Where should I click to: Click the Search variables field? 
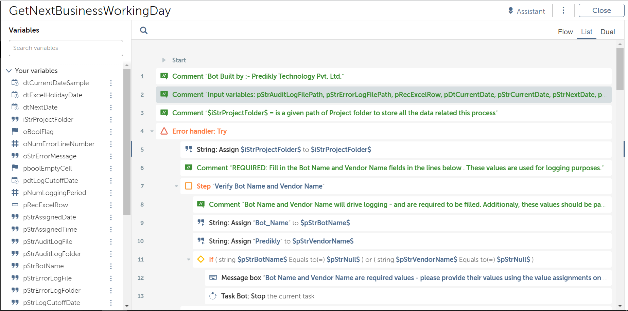(x=66, y=48)
